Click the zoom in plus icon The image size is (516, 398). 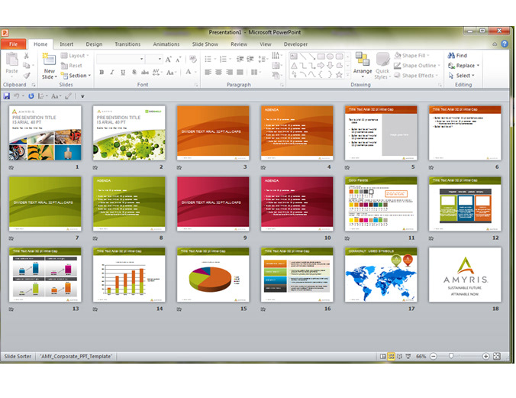(485, 357)
